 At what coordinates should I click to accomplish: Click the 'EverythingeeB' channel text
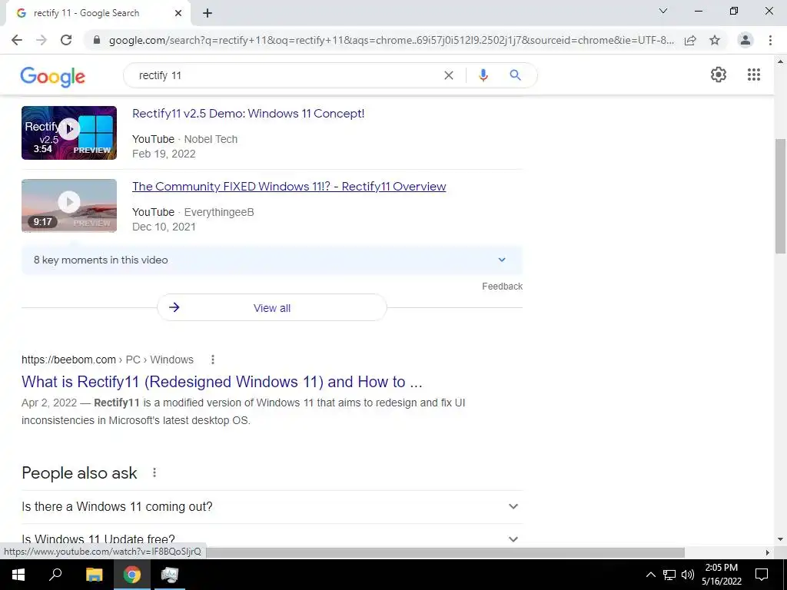219,212
